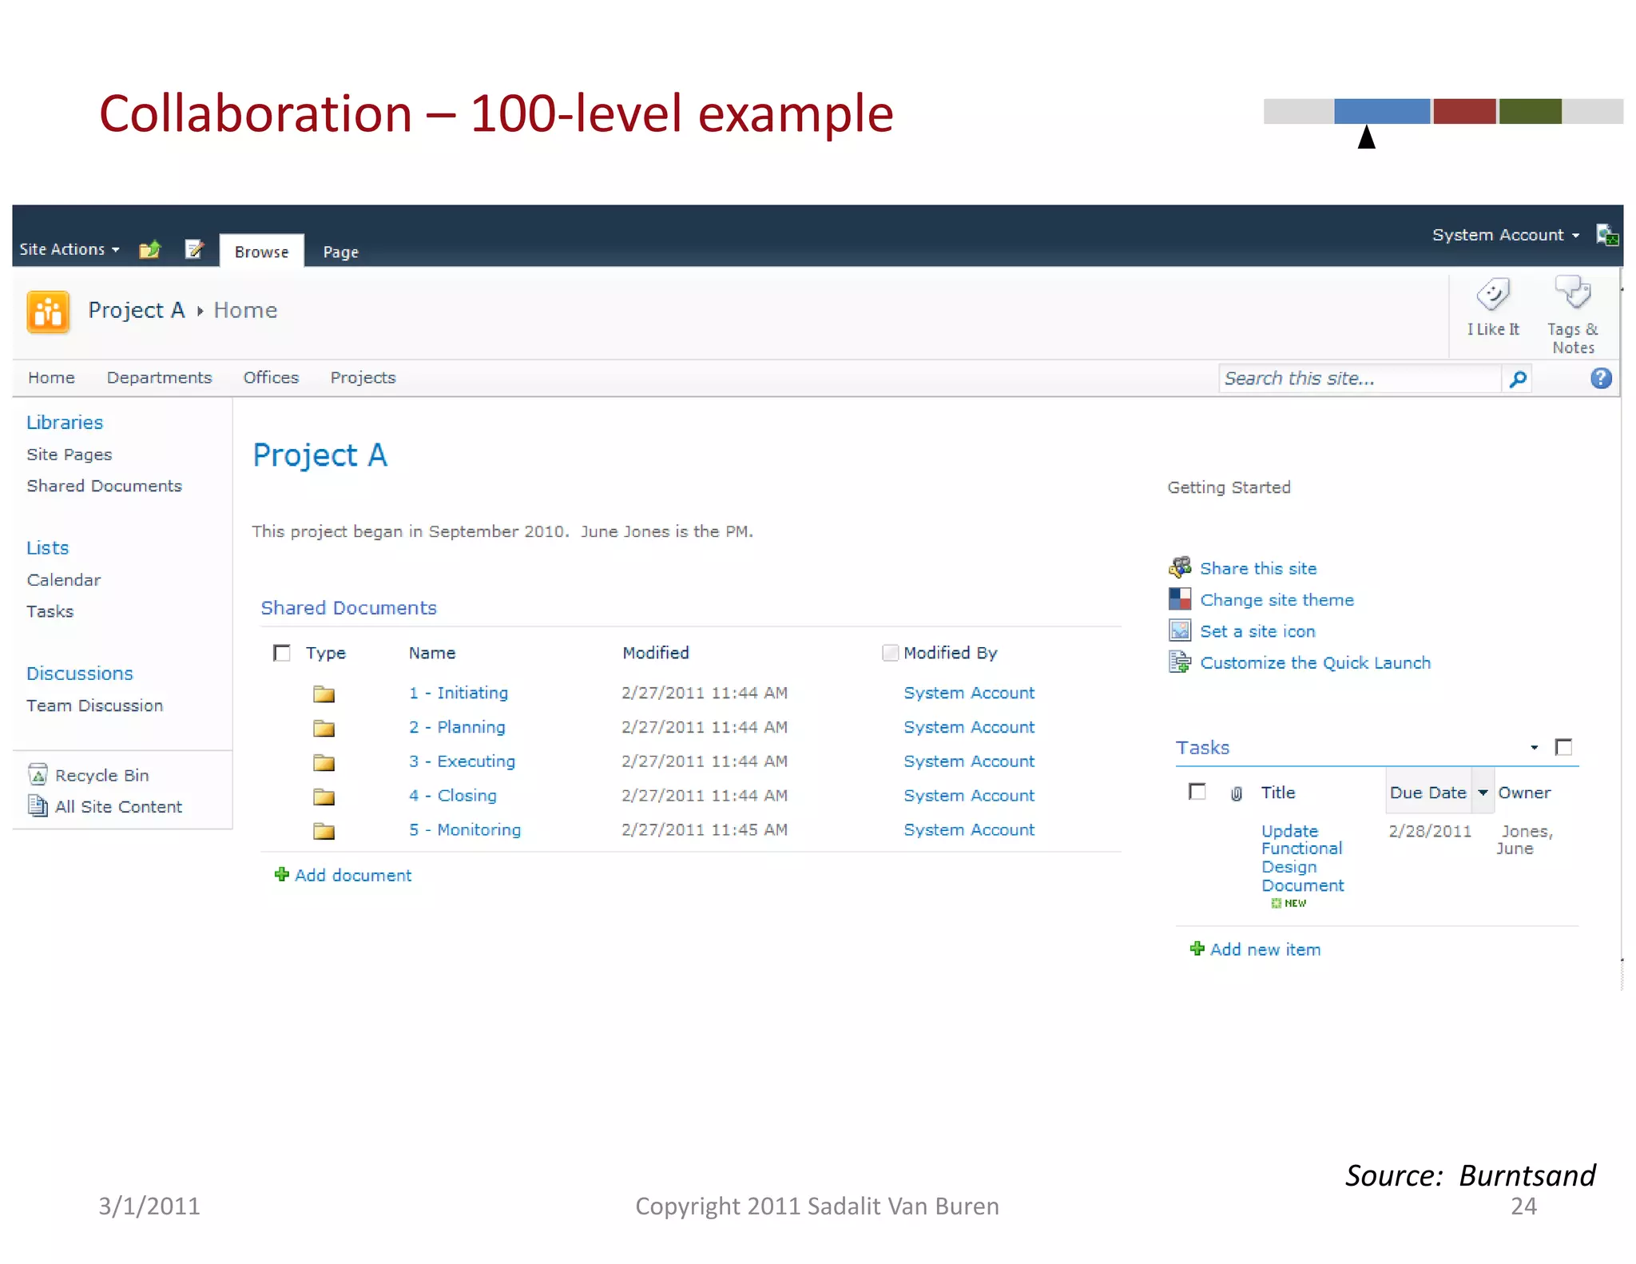Open the blue Help question mark icon
The width and height of the screenshot is (1636, 1264).
click(x=1601, y=379)
